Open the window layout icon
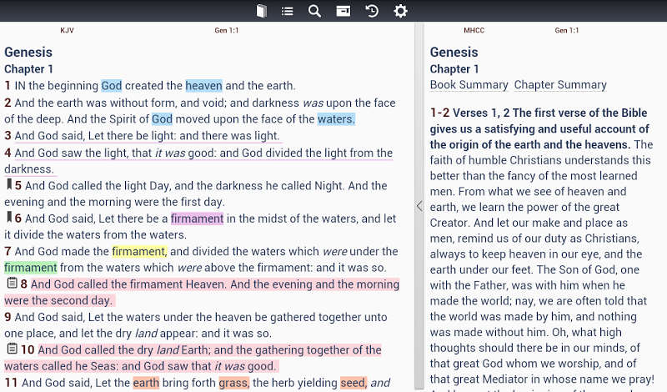The width and height of the screenshot is (667, 392). pyautogui.click(x=344, y=11)
